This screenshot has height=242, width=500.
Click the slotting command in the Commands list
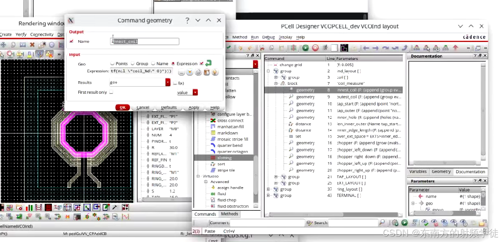[x=225, y=158]
